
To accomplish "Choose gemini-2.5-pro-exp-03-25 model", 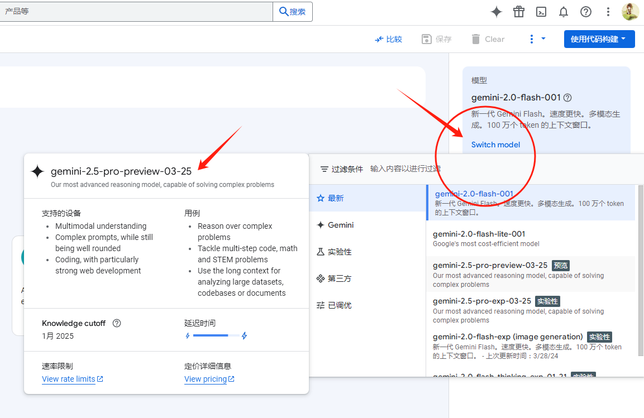I will [x=531, y=310].
